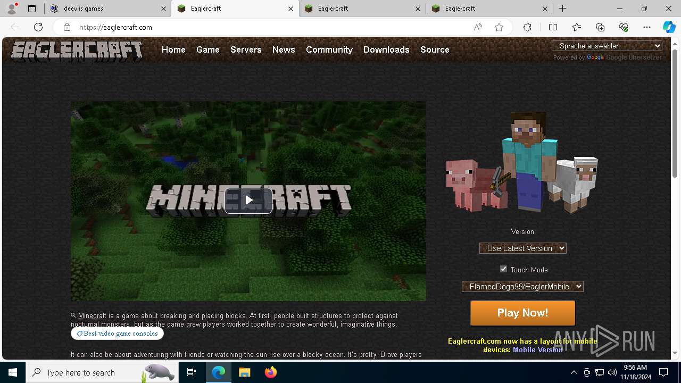Open the Favorites list icon

[x=577, y=27]
